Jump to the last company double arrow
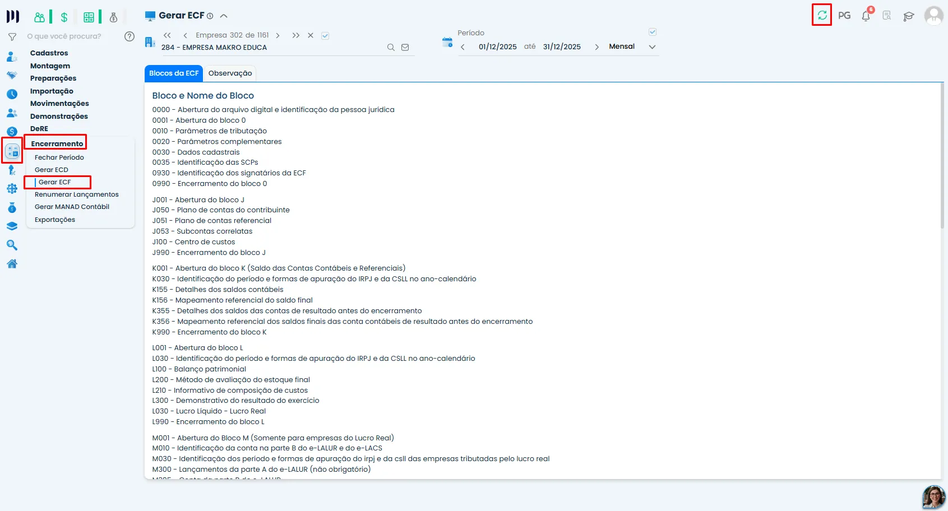The image size is (948, 511). point(295,35)
